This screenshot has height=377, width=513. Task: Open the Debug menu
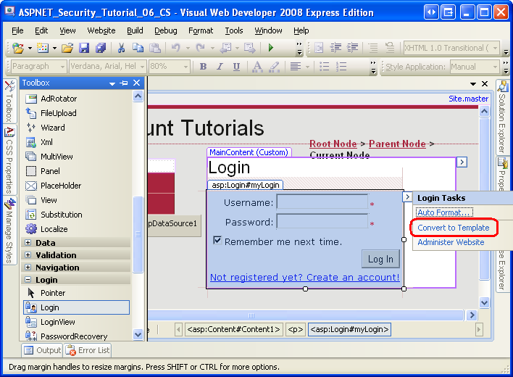(x=165, y=30)
